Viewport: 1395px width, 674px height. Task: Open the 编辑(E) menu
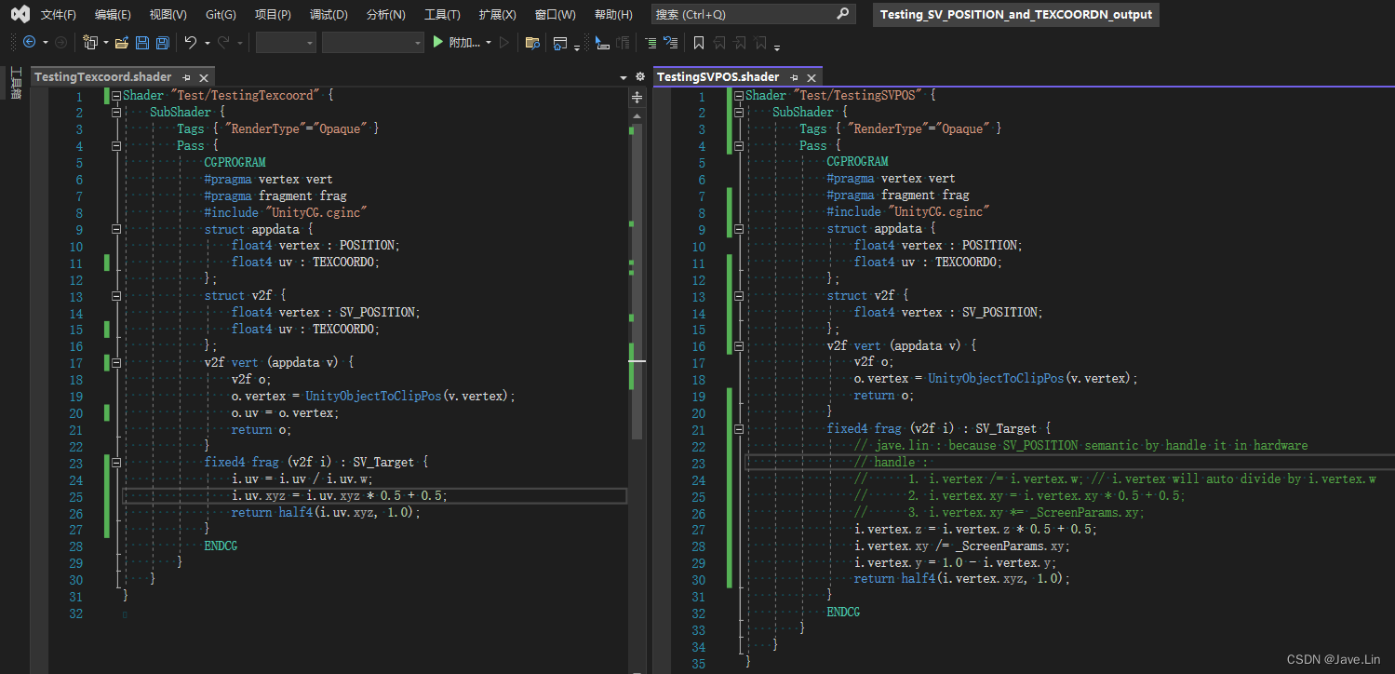(x=113, y=15)
